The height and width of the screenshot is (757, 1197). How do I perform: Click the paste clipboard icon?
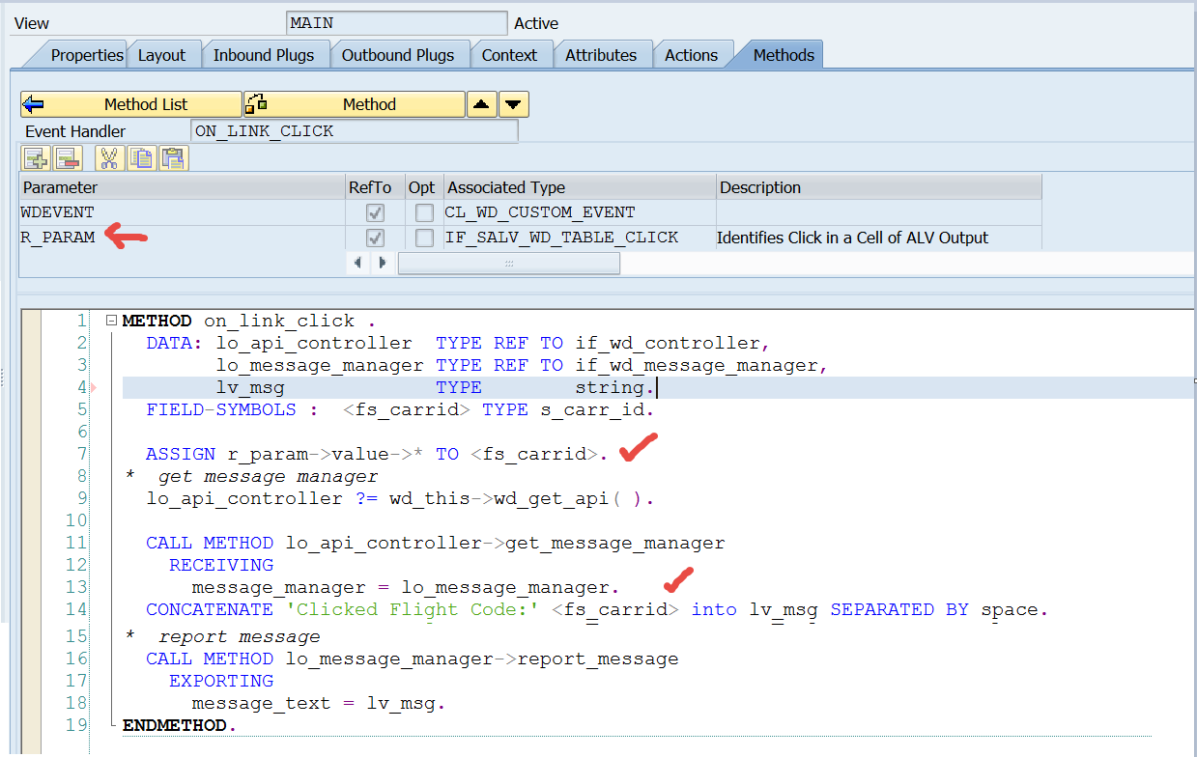point(173,158)
